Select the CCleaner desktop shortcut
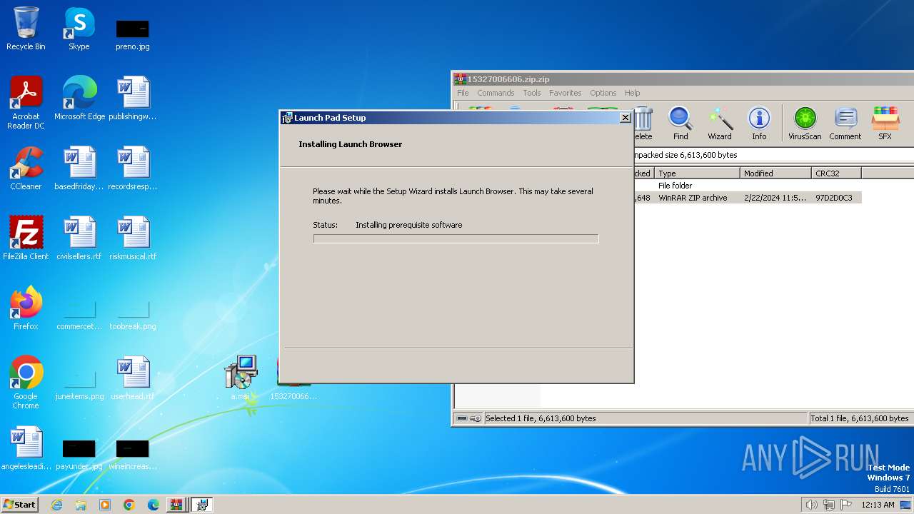The image size is (914, 514). pyautogui.click(x=26, y=168)
